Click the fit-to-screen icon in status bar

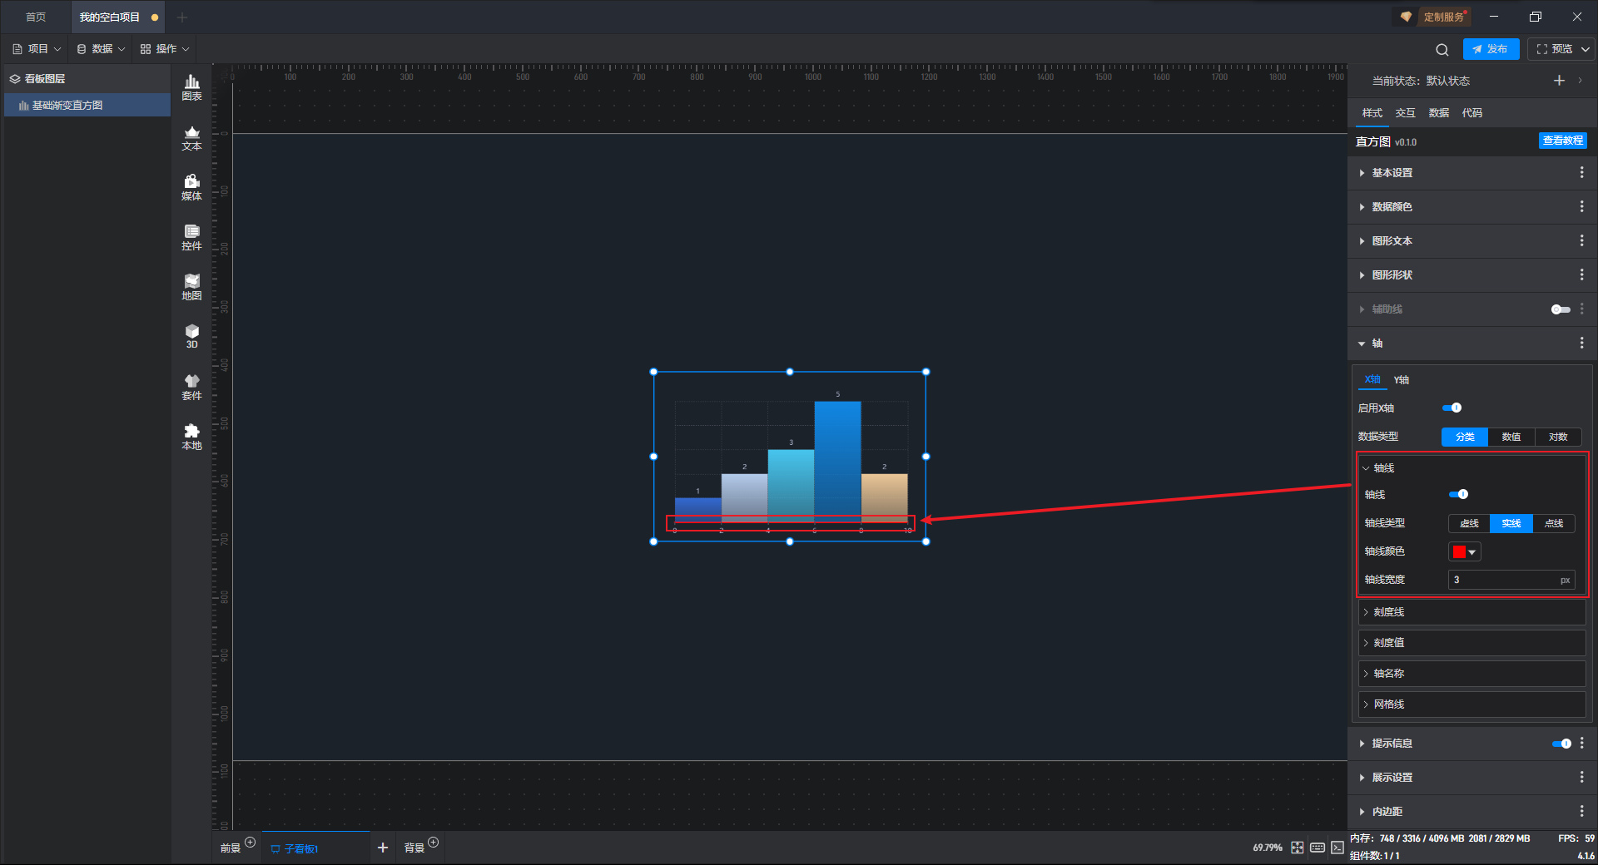pyautogui.click(x=1298, y=848)
